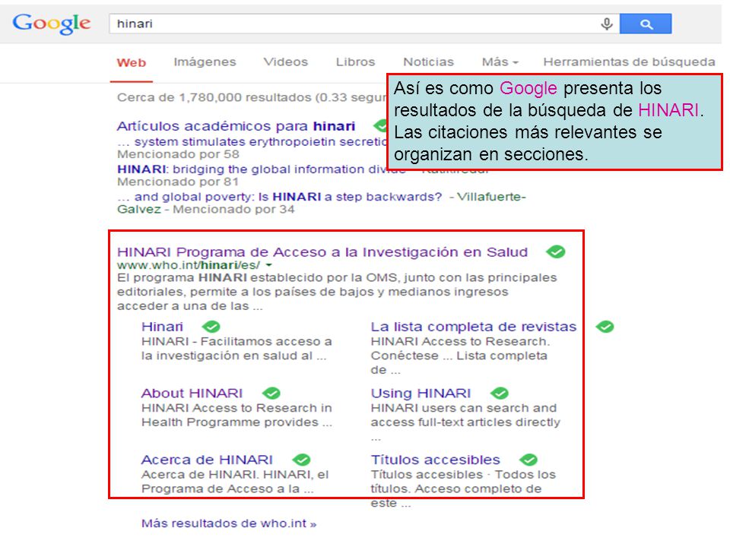Open the erythropoietin secretion scholar article
Viewport: 730px width, 547px height.
[x=252, y=142]
